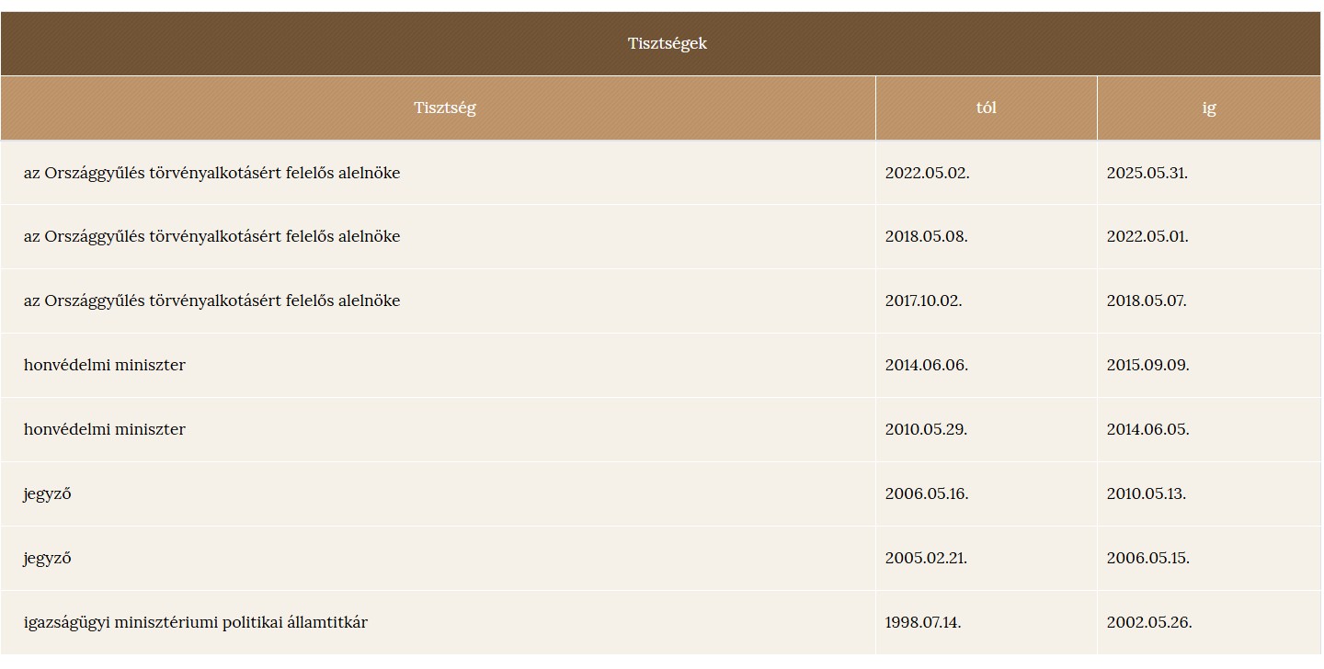This screenshot has height=669, width=1324.
Task: Click the ig column header
Action: pos(1209,108)
